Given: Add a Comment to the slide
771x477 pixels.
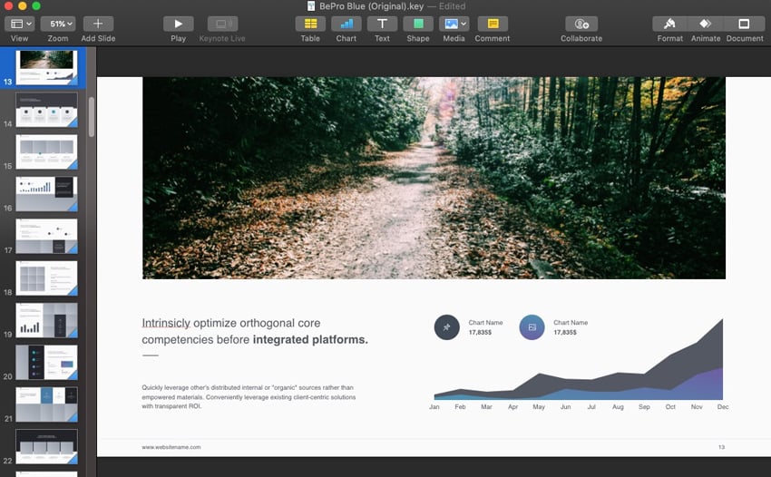Looking at the screenshot, I should point(493,24).
